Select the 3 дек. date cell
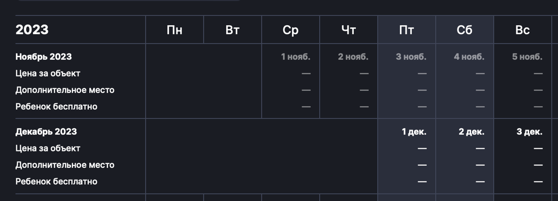Screen dimensions: 558x201 point(529,132)
